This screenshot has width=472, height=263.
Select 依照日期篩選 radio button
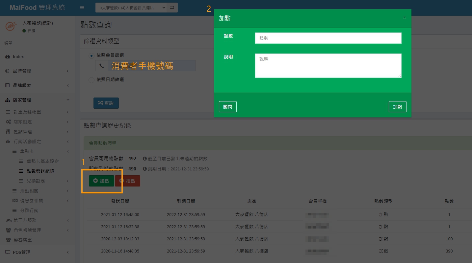(92, 80)
